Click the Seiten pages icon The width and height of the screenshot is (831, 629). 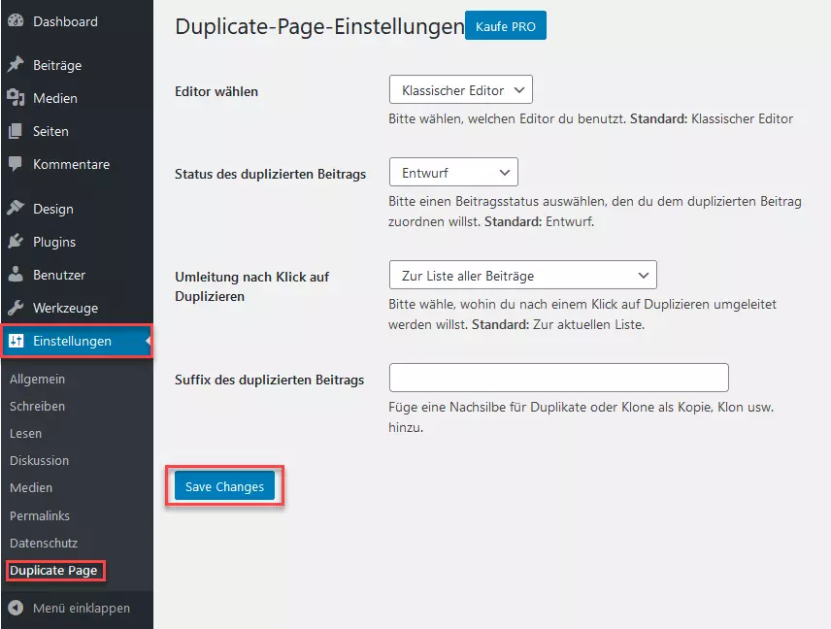[16, 131]
